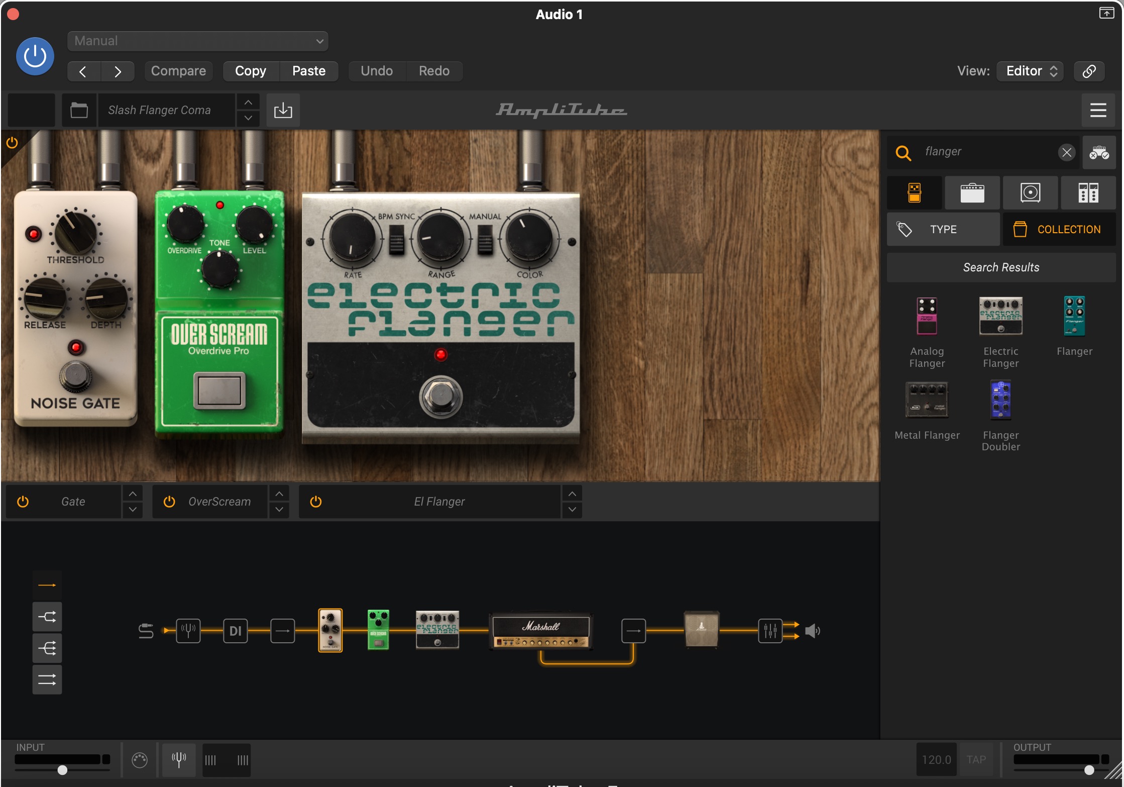Screen dimensions: 1124x787
Task: Open the Custom Shop gear cart icon
Action: (1099, 152)
